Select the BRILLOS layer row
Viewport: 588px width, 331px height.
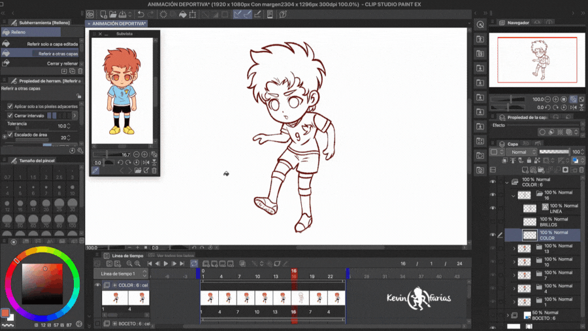[542, 222]
